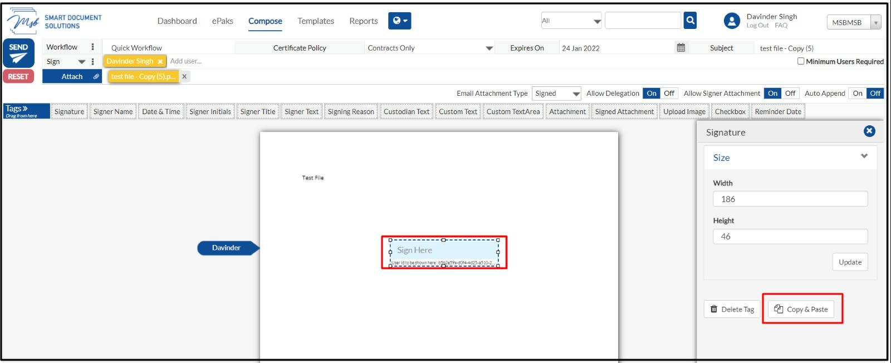Image resolution: width=891 pixels, height=363 pixels.
Task: Click the Delete Tag button
Action: tap(732, 309)
